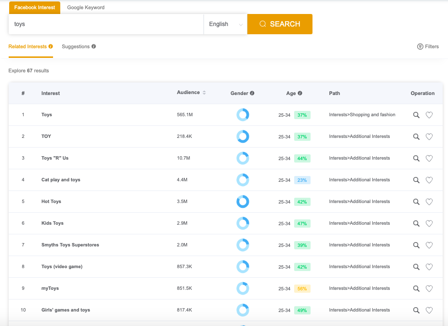
Task: Heart the Toys (video game) row
Action: coord(429,267)
